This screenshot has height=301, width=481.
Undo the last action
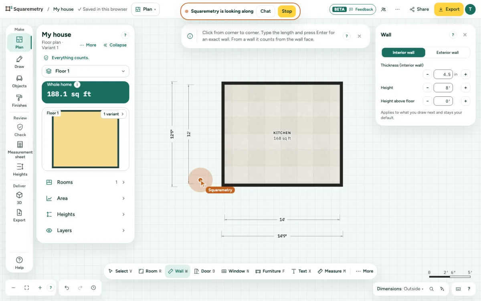point(67,288)
